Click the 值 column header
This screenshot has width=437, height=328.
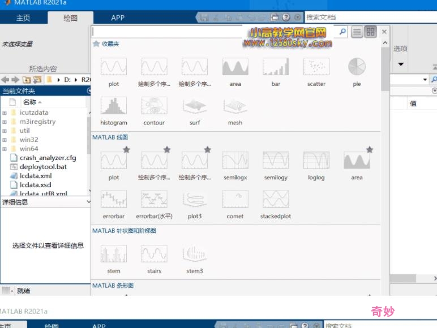pos(413,103)
